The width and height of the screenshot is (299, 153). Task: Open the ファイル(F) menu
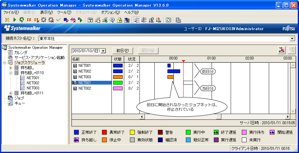click(x=11, y=12)
